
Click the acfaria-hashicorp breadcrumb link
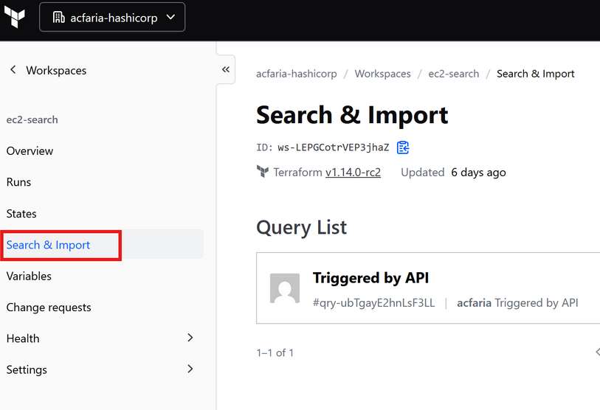click(296, 74)
